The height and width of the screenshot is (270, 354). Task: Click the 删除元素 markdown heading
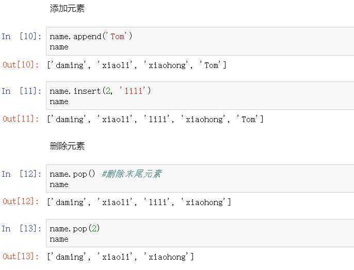point(67,146)
